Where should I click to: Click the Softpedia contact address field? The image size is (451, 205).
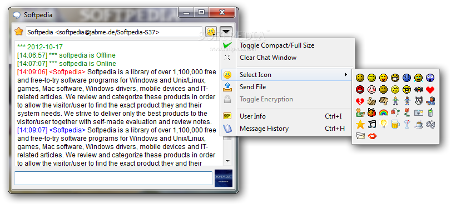pos(114,32)
